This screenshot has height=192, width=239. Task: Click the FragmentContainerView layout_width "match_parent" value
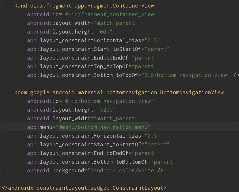[116, 23]
